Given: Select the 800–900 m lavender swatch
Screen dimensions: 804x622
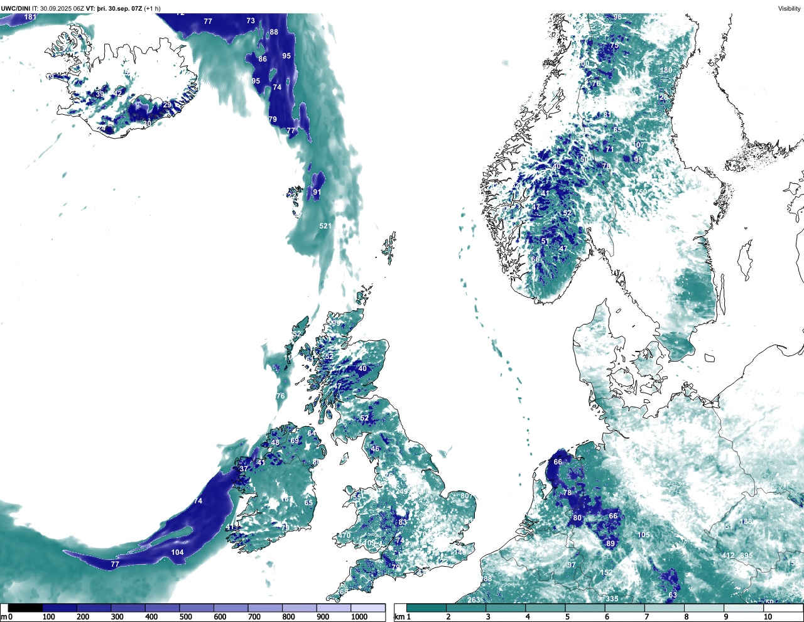Looking at the screenshot, I should pos(300,608).
